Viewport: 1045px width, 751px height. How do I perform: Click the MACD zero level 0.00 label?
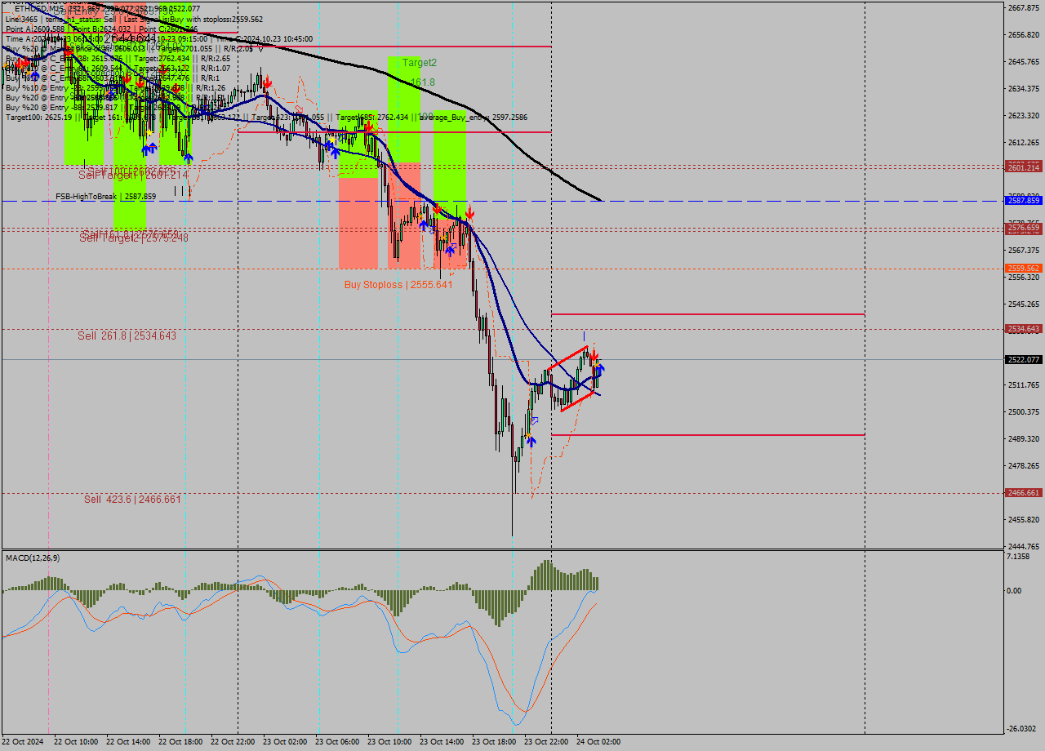1016,590
